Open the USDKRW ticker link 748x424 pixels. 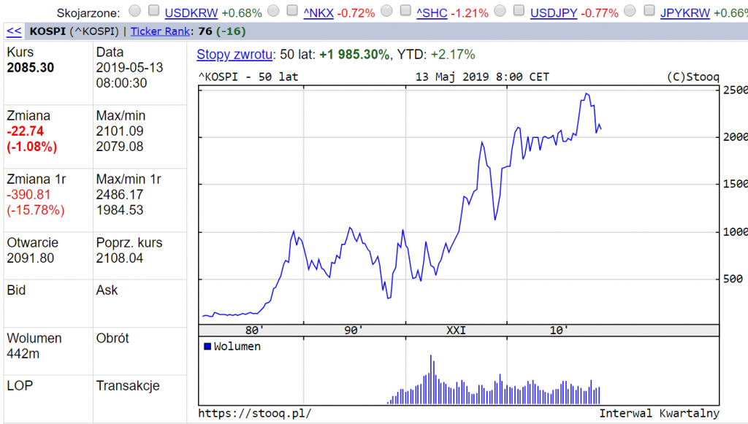point(191,12)
